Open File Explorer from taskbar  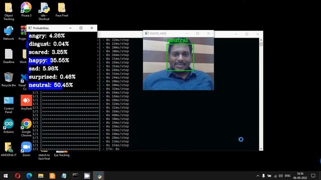(x=41, y=175)
